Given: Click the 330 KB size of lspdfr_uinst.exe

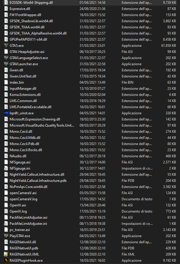Looking at the screenshot, I should tap(171, 113).
